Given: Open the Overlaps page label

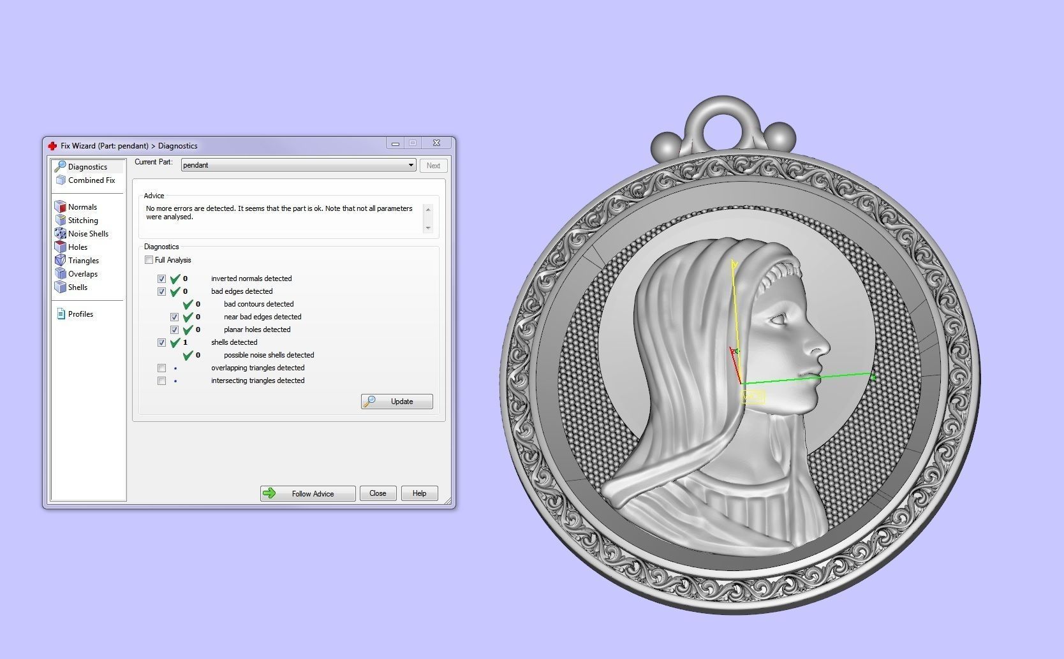Looking at the screenshot, I should point(83,274).
